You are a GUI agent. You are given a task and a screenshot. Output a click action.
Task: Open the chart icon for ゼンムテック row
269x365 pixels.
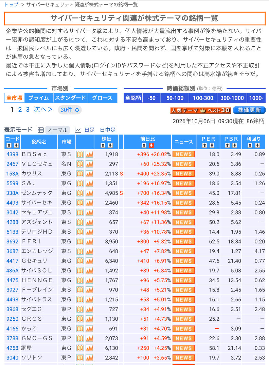click(89, 193)
